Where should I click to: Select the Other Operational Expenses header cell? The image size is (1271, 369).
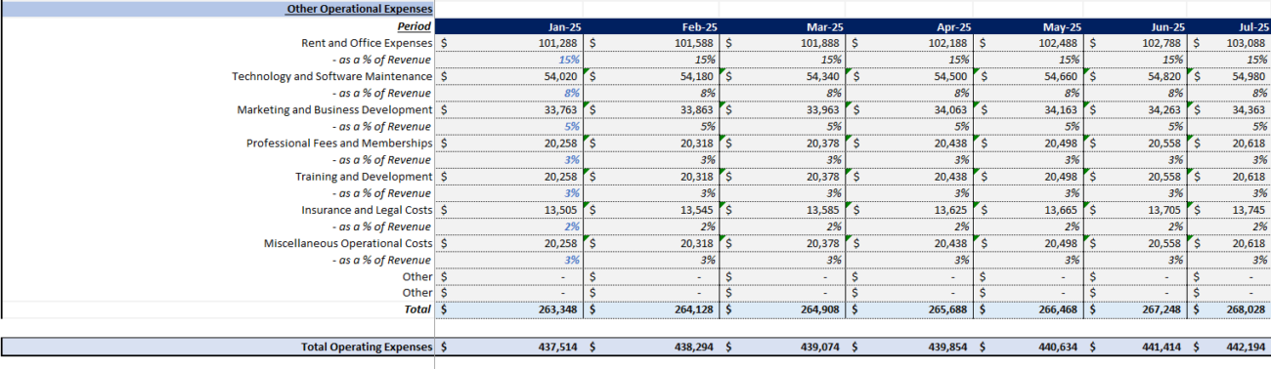click(x=218, y=9)
